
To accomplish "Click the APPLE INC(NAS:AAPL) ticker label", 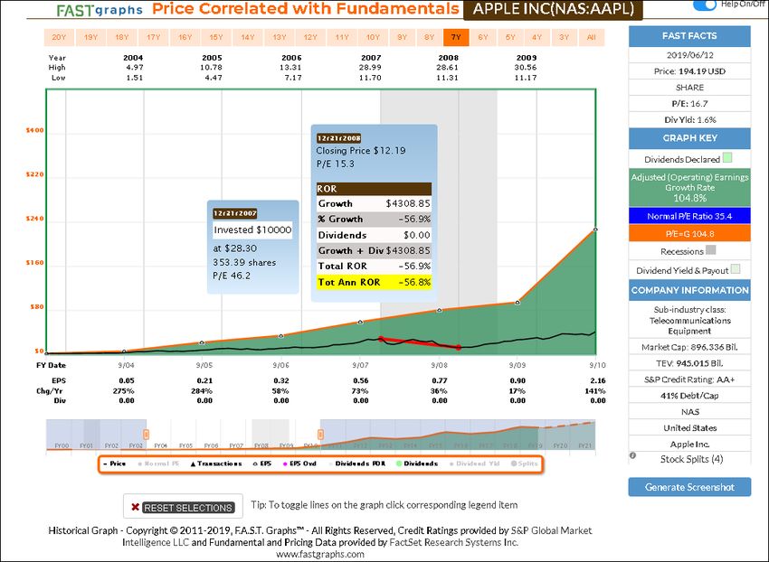I will click(x=553, y=9).
